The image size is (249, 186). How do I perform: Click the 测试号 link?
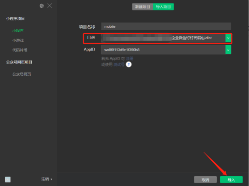pos(119,64)
